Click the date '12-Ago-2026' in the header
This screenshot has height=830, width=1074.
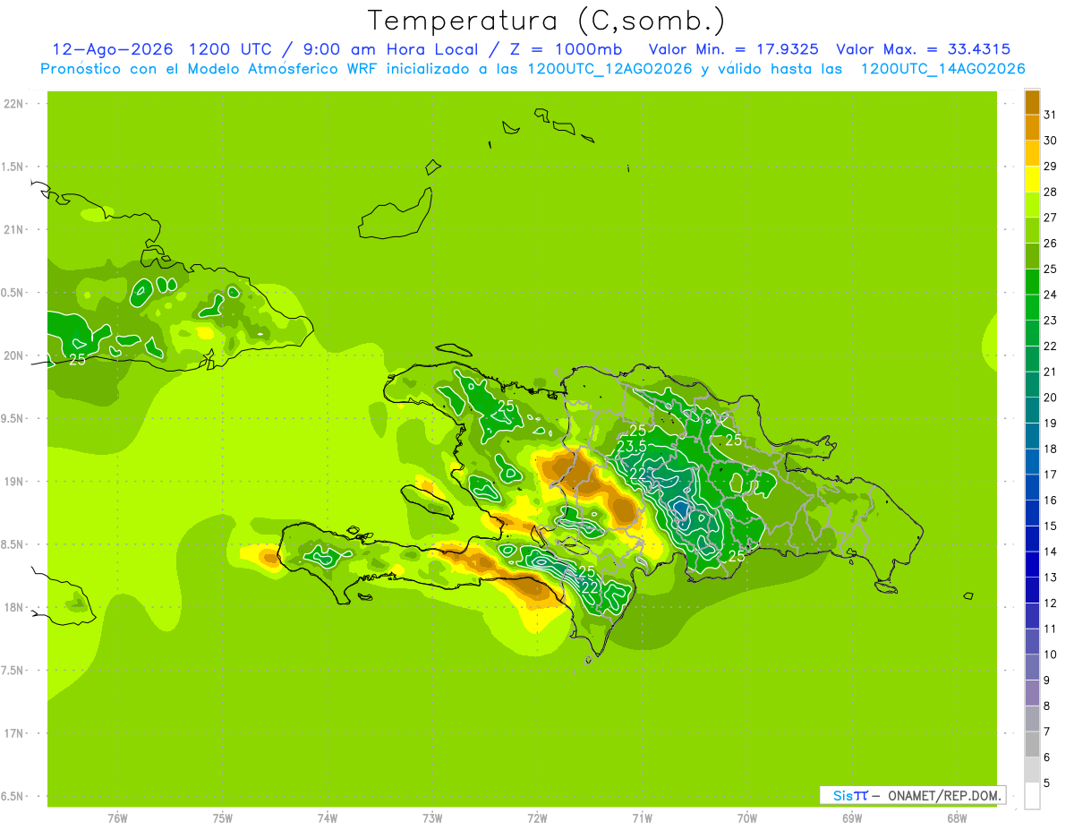[112, 49]
